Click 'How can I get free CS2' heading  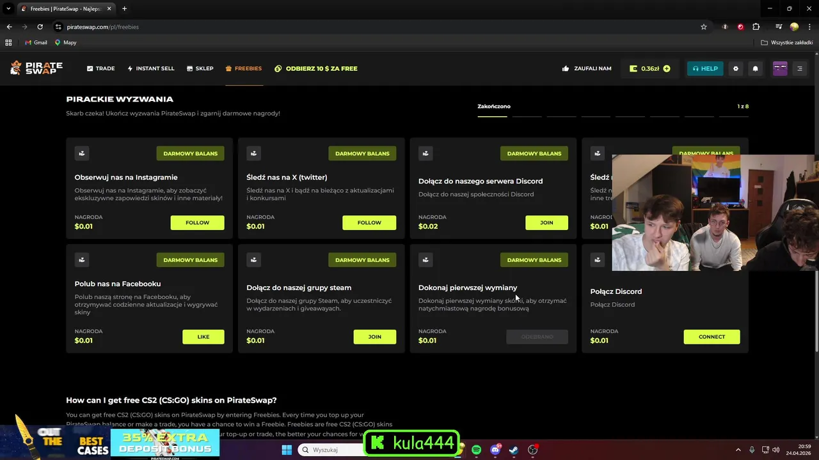click(x=171, y=400)
